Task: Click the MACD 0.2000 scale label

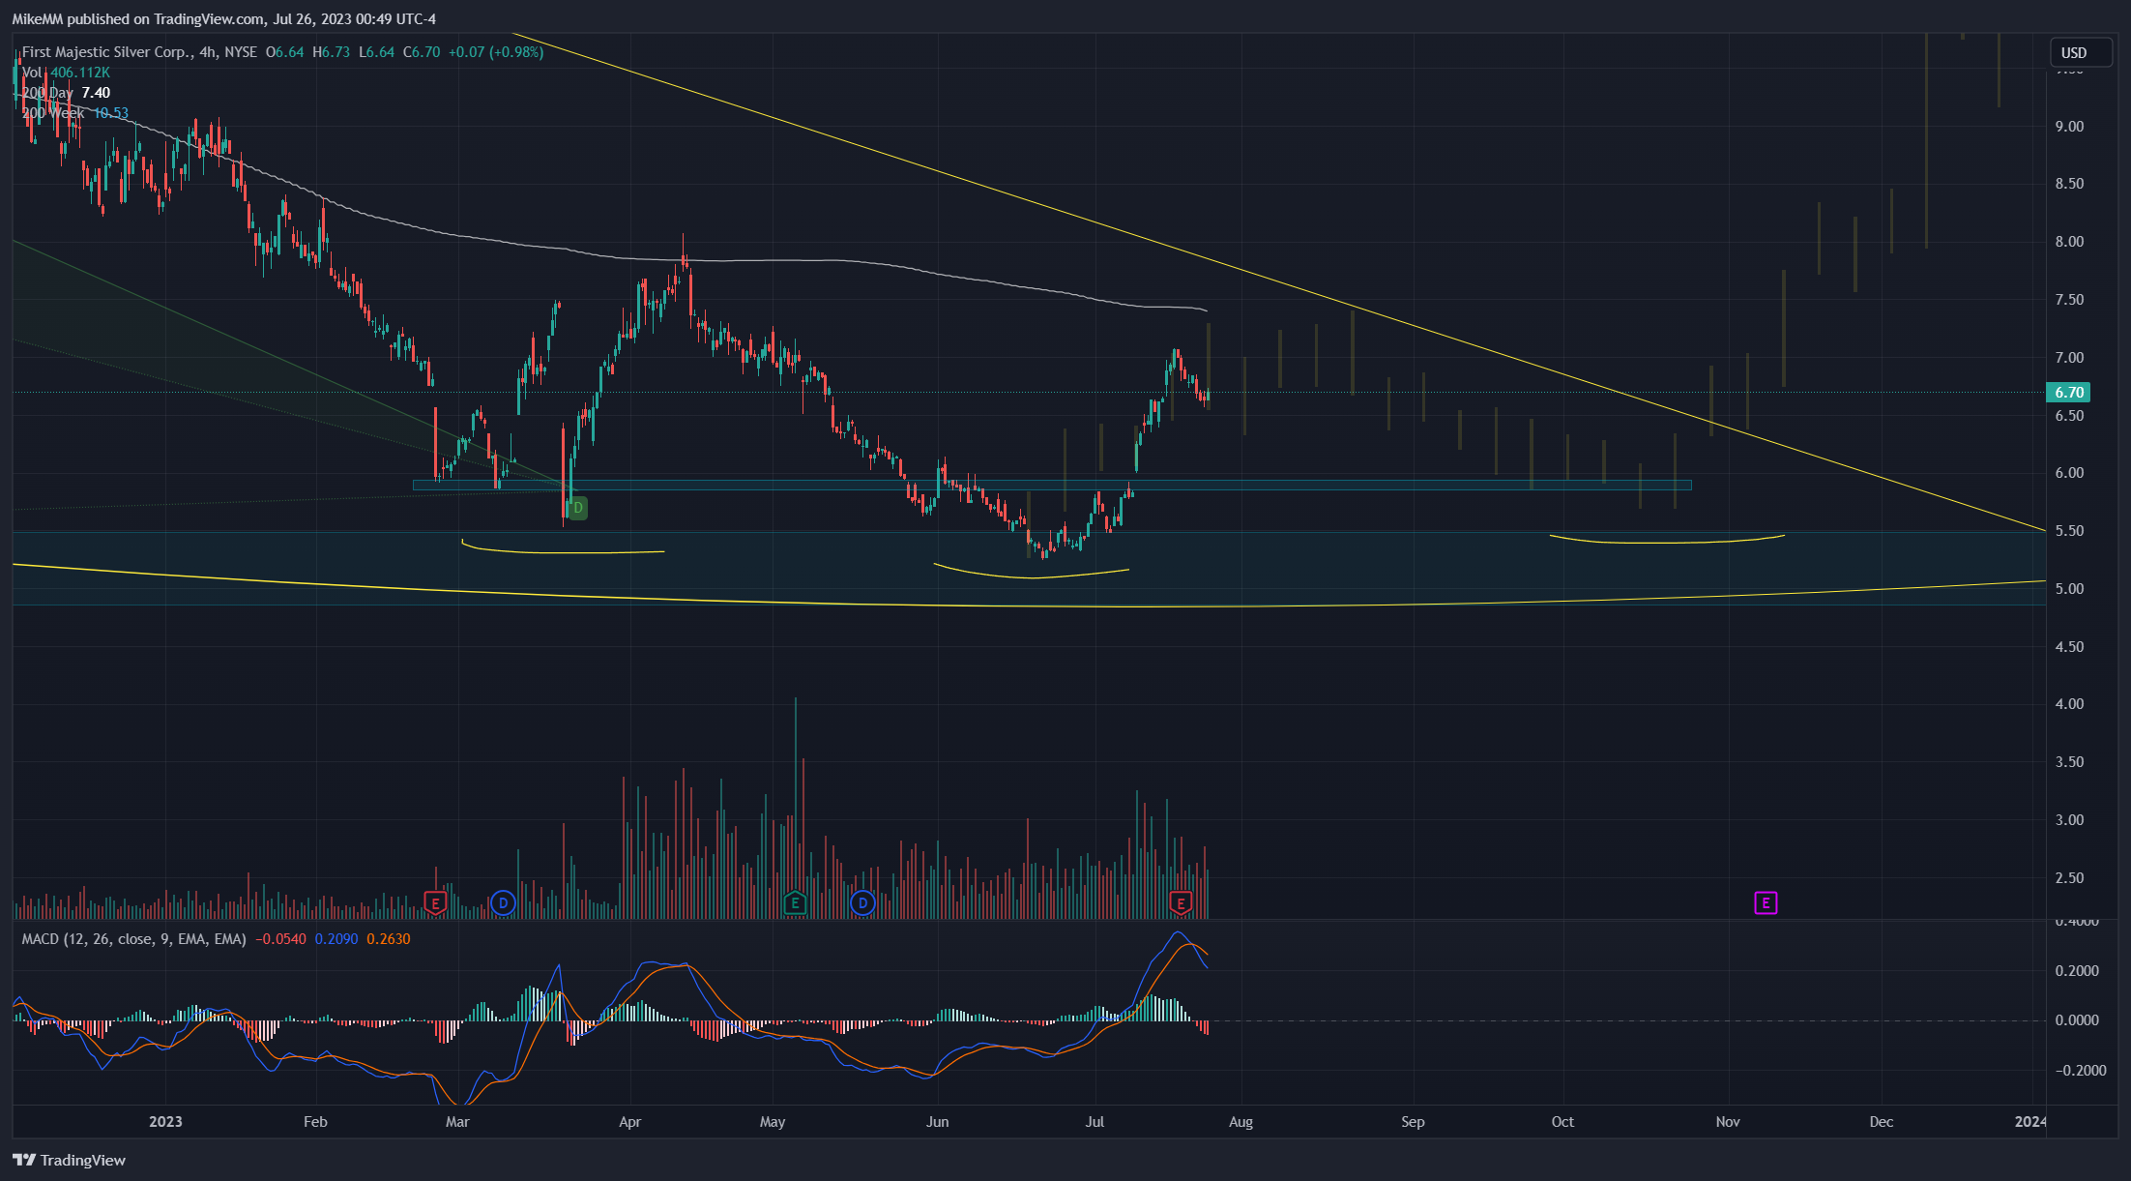Action: click(x=2075, y=971)
